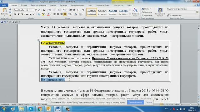Image resolution: width=200 pixels, height=112 pixels.
Task: Open Change Case (Aa) dropdown
Action: tap(44, 10)
